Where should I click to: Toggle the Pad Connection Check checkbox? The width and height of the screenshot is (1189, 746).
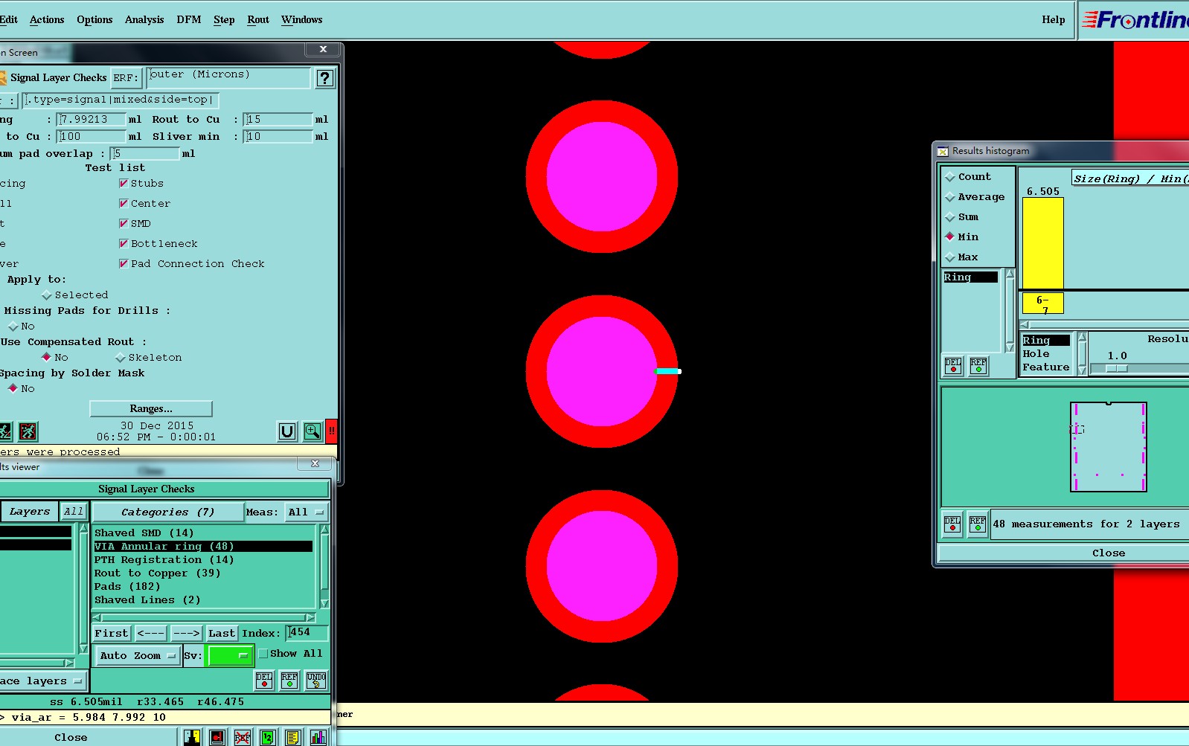(124, 263)
